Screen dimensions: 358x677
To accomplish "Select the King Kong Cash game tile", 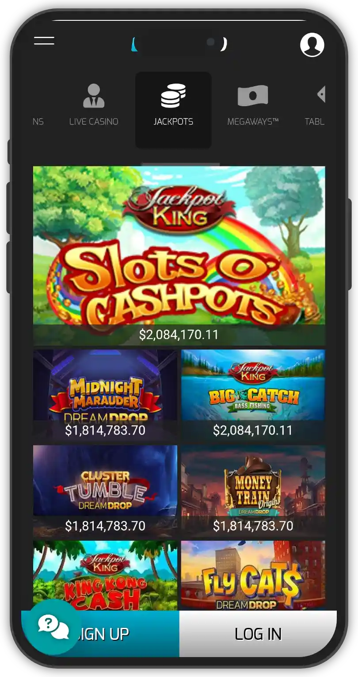I will coord(105,575).
